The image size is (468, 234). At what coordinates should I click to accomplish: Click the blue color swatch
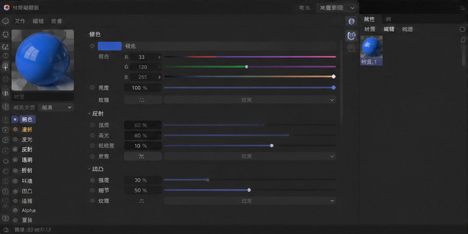pos(110,46)
